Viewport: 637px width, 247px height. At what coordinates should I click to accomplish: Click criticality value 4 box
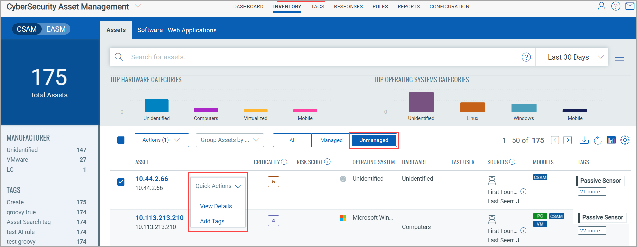273,221
